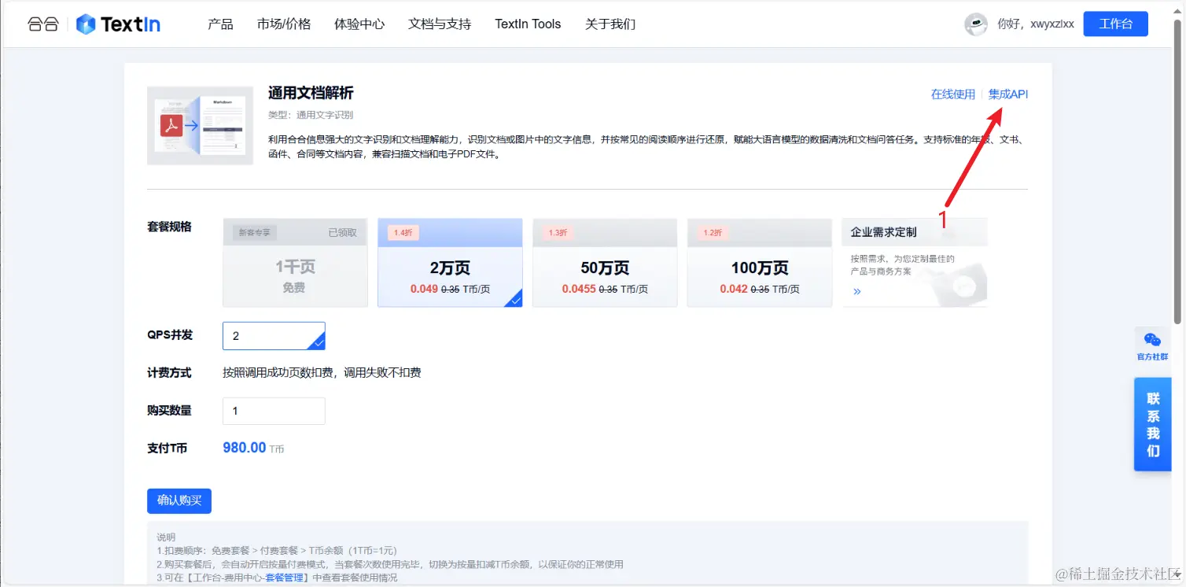Click the 新客专享 badge
The height and width of the screenshot is (587, 1186).
[x=254, y=233]
